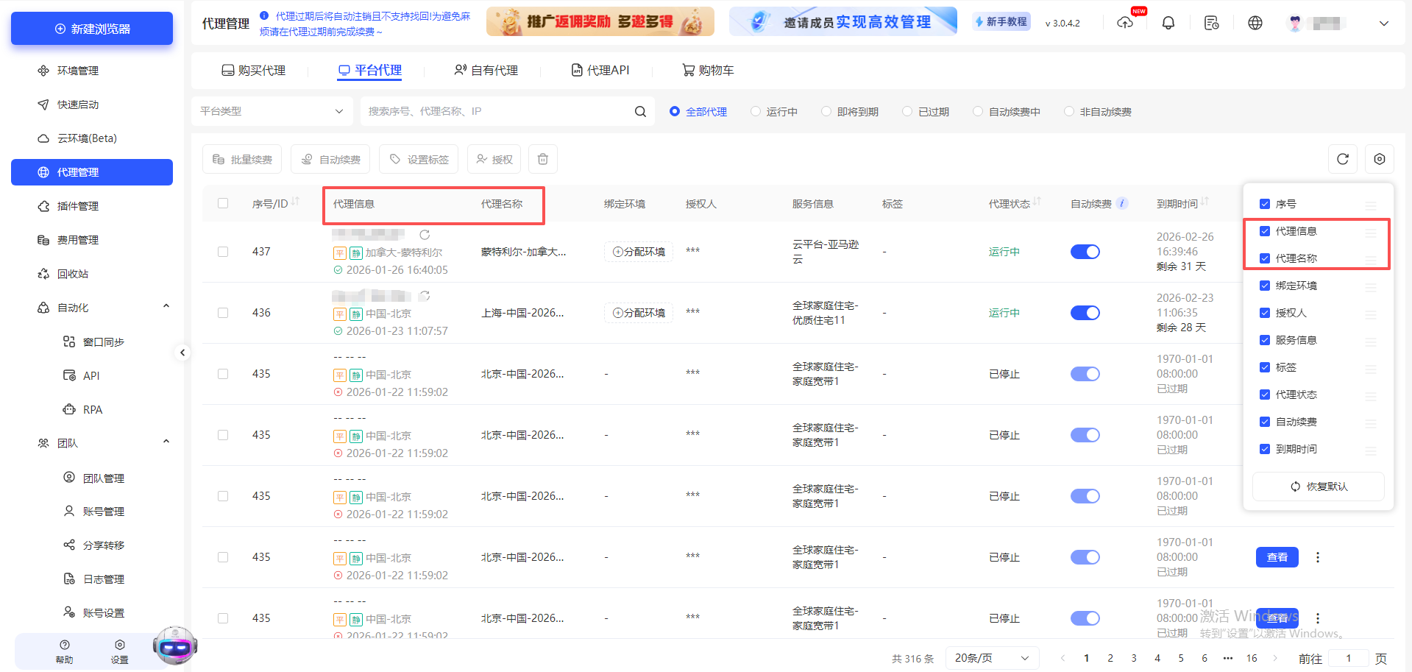Open 费用管理 in the sidebar menu

[x=77, y=239]
